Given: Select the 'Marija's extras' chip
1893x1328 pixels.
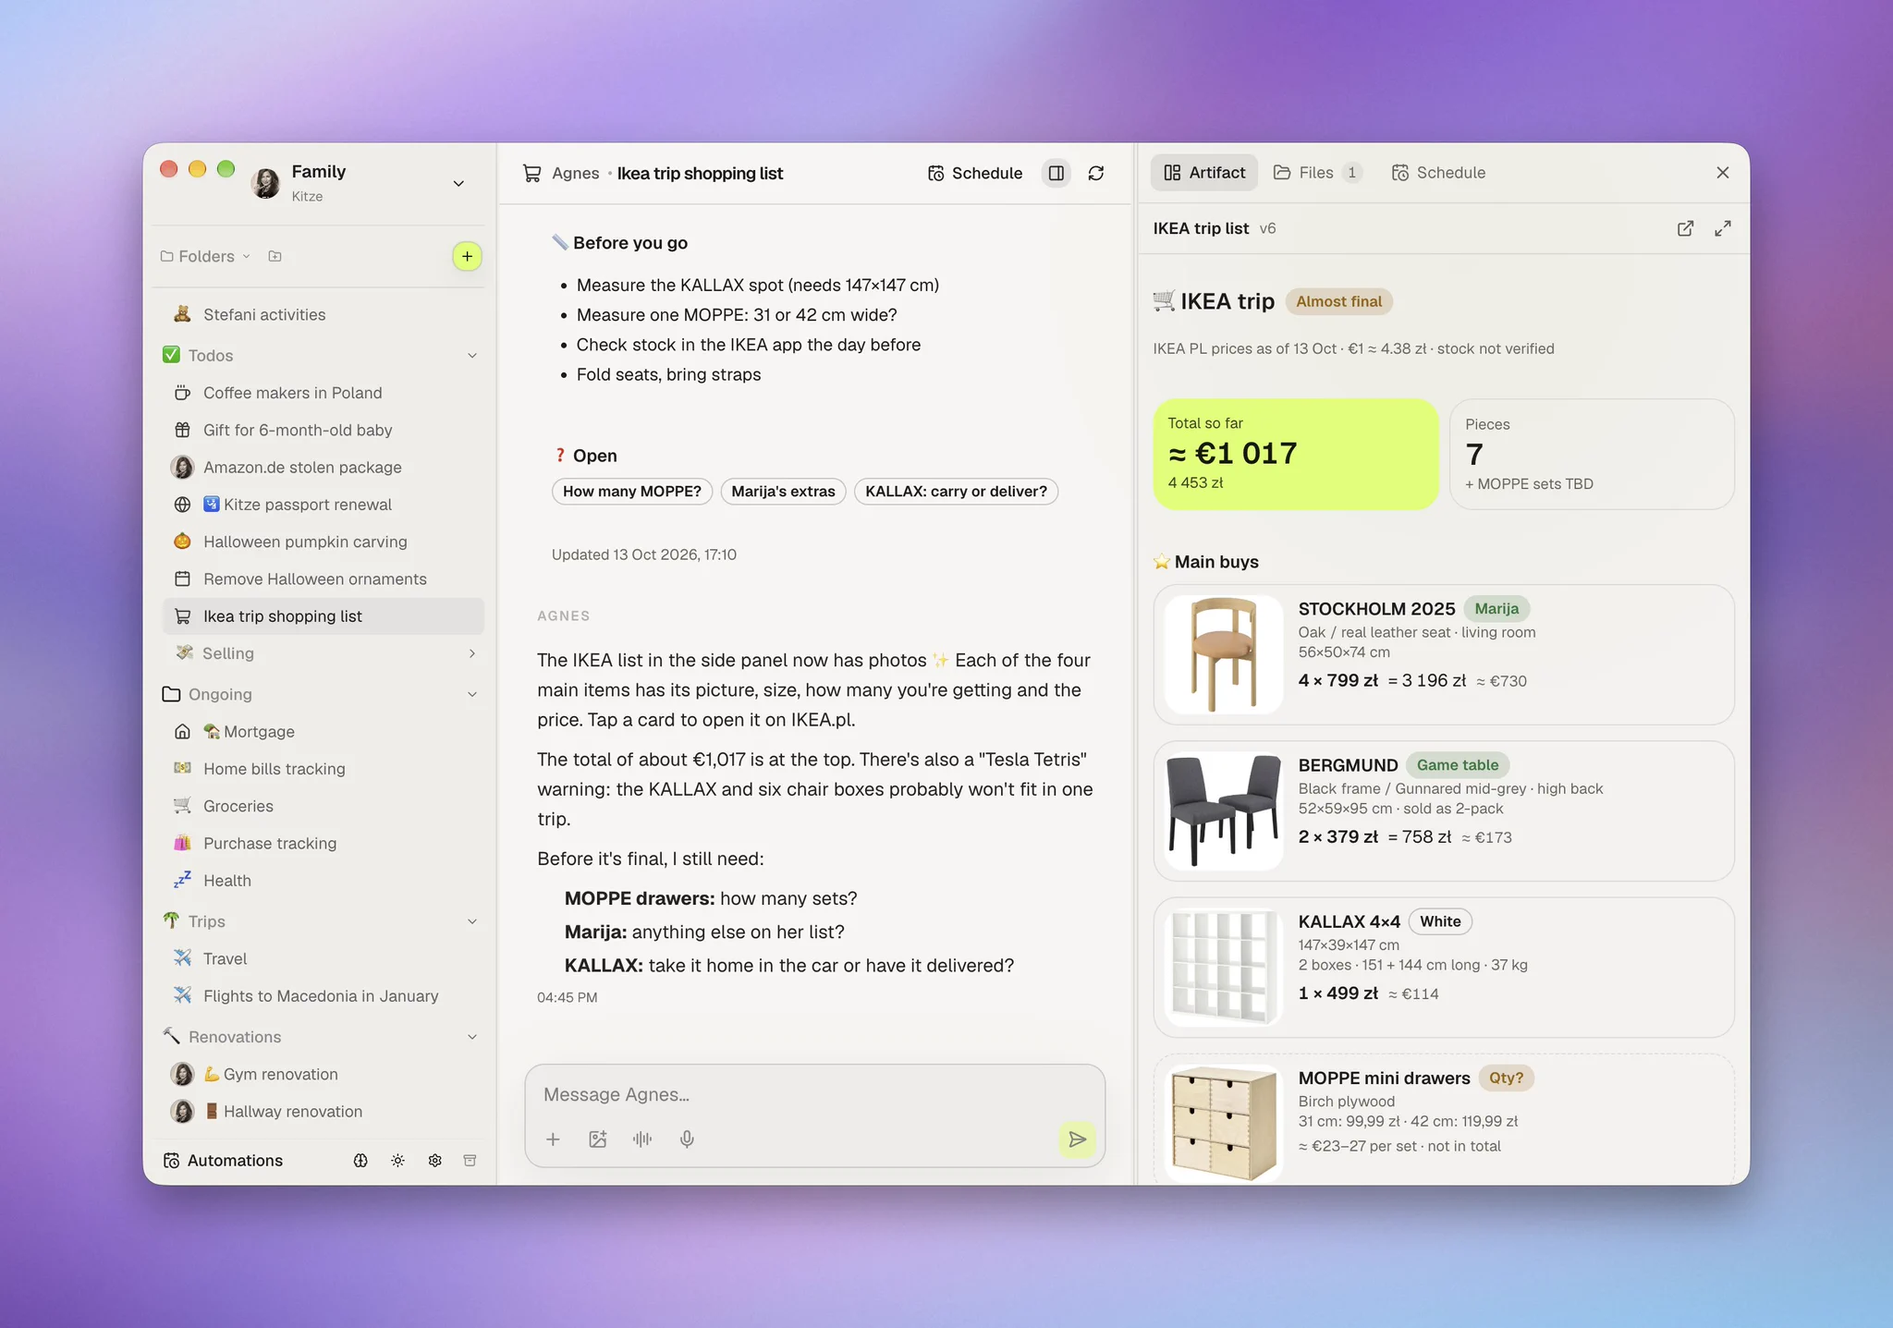Looking at the screenshot, I should (x=783, y=492).
